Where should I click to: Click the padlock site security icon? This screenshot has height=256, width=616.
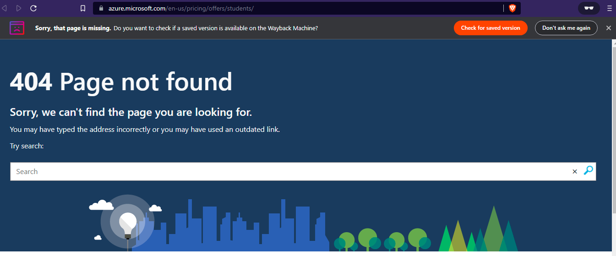click(102, 8)
